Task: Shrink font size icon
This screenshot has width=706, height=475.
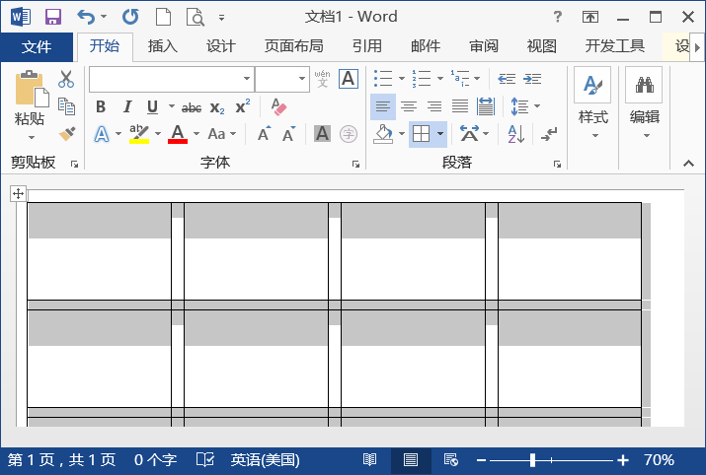Action: [289, 133]
